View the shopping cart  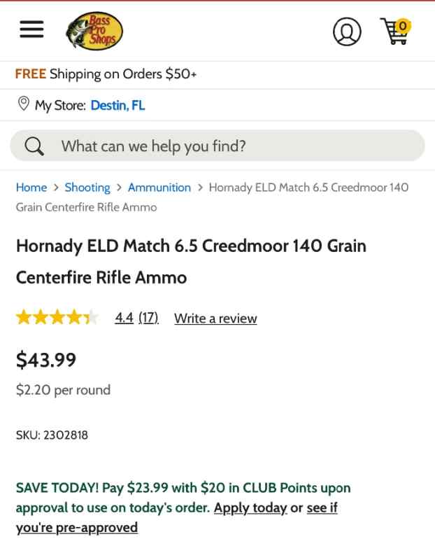pos(394,31)
